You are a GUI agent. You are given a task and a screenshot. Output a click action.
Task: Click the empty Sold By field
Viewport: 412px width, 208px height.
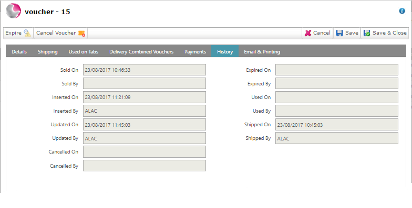pyautogui.click(x=145, y=83)
